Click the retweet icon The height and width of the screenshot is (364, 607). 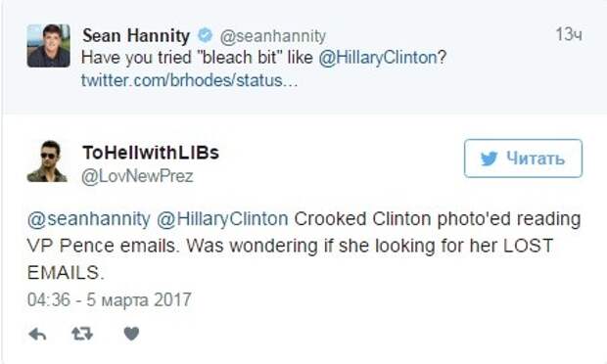[82, 334]
